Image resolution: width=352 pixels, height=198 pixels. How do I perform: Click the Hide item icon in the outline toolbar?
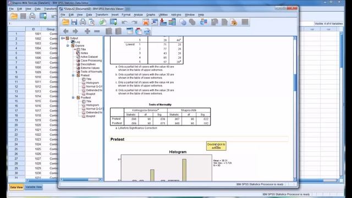pyautogui.click(x=118, y=31)
